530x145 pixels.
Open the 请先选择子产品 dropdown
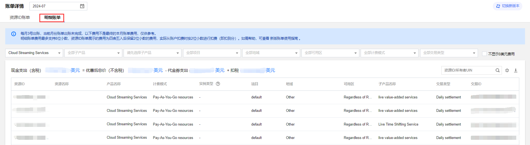click(153, 53)
